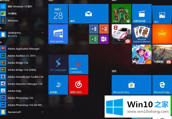172x119 pixels.
Task: Open the Adobe Help icon
Action: point(3,91)
